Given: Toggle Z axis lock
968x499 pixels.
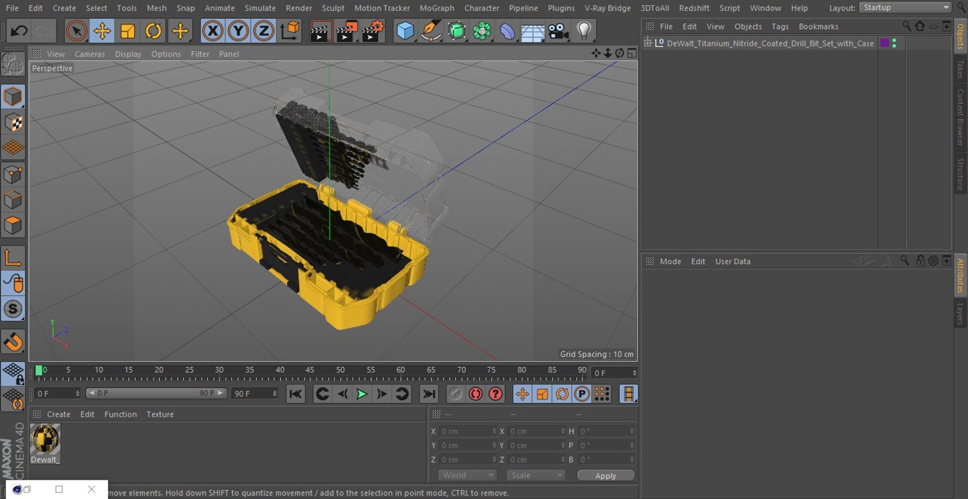Looking at the screenshot, I should point(264,31).
